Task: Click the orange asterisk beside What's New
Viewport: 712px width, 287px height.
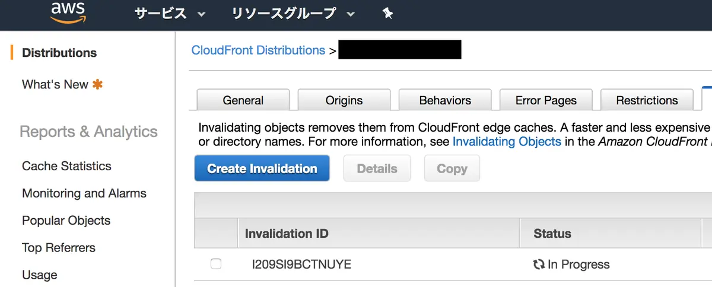Action: tap(97, 84)
